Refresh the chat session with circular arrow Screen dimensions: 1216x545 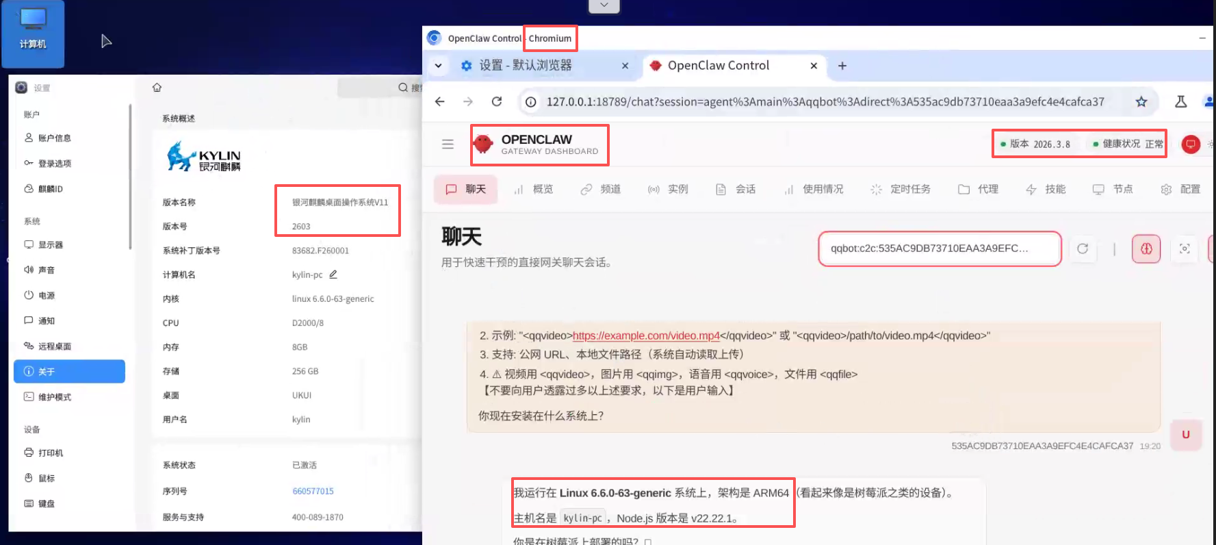click(x=1083, y=249)
